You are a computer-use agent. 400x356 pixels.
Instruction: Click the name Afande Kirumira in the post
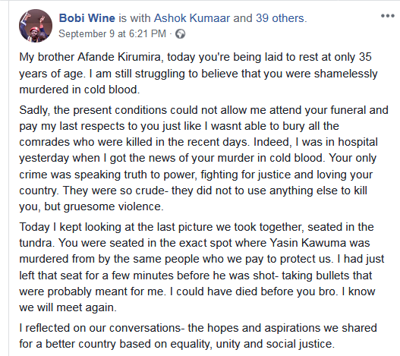click(x=119, y=57)
